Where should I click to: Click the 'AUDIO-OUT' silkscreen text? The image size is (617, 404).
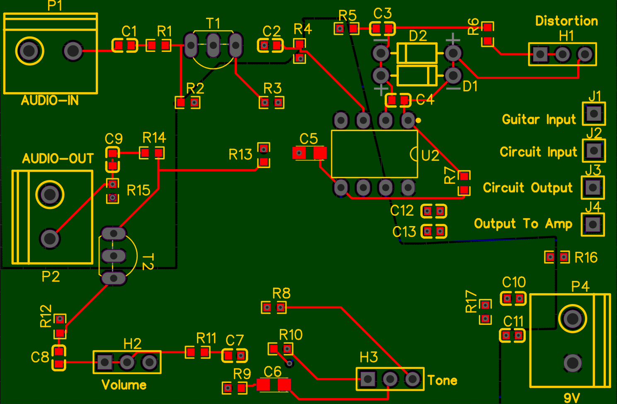[x=58, y=158]
